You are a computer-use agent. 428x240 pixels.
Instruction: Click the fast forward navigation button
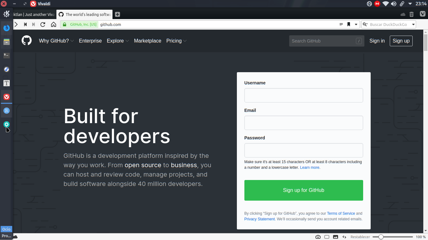click(x=34, y=24)
